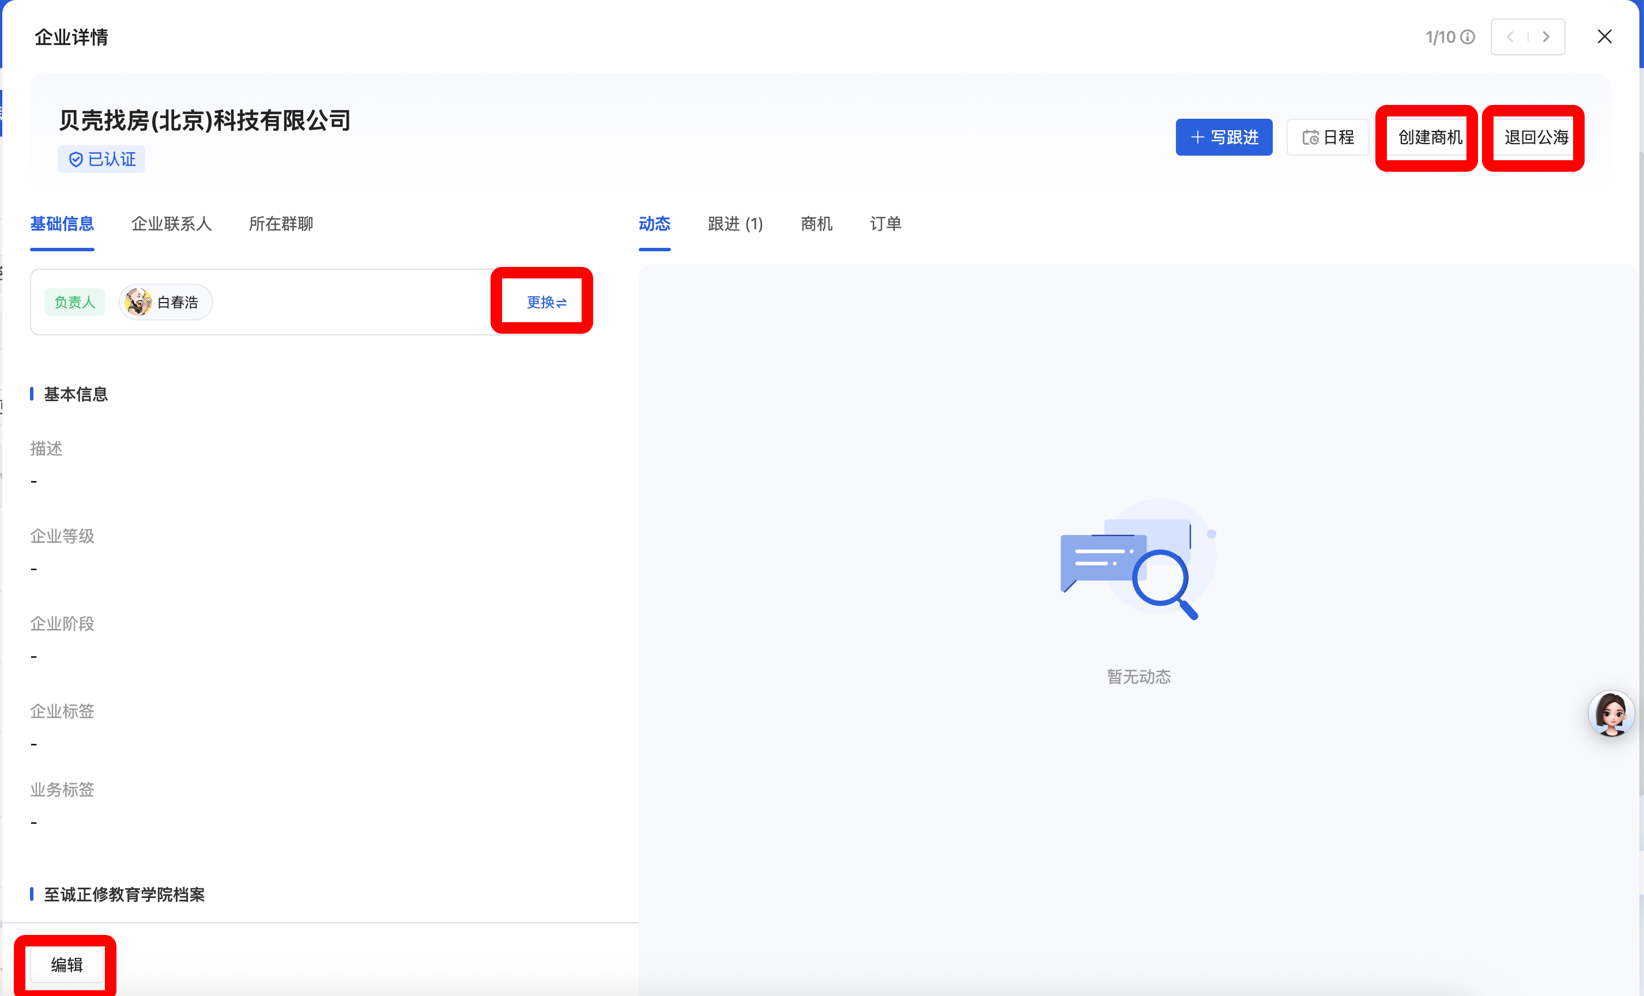The height and width of the screenshot is (996, 1644).
Task: Click the info icon beside 1/10
Action: [1467, 37]
